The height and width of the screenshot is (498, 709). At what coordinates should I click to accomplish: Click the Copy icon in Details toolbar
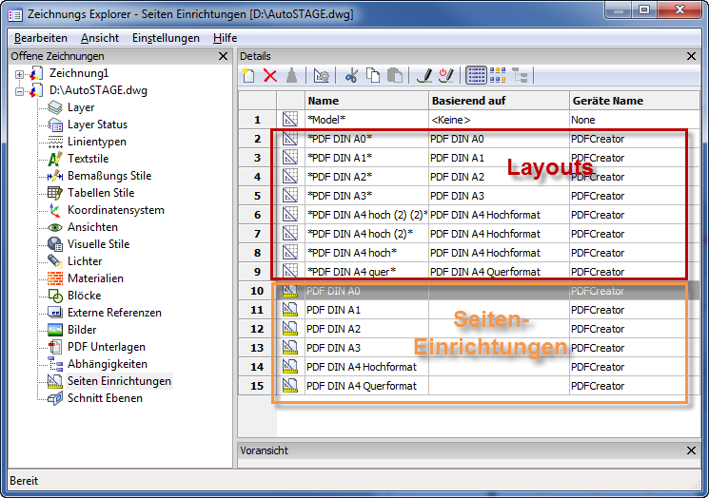tap(372, 75)
